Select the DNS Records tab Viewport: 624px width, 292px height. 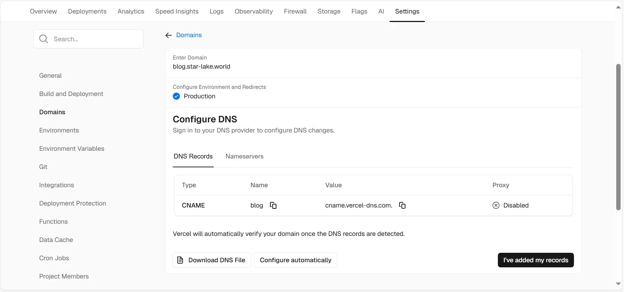point(193,156)
